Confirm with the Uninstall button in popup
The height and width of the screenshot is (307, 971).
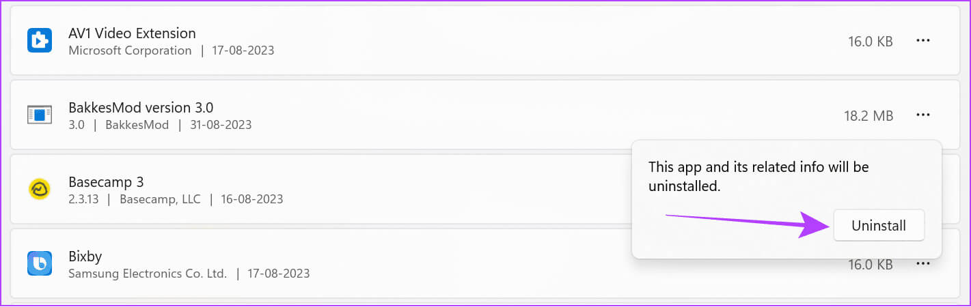(879, 226)
